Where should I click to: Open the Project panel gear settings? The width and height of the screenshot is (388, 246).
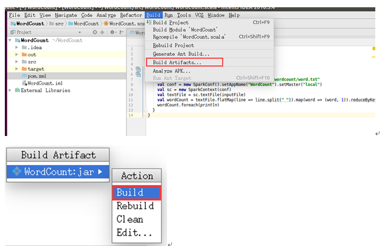pyautogui.click(x=113, y=33)
